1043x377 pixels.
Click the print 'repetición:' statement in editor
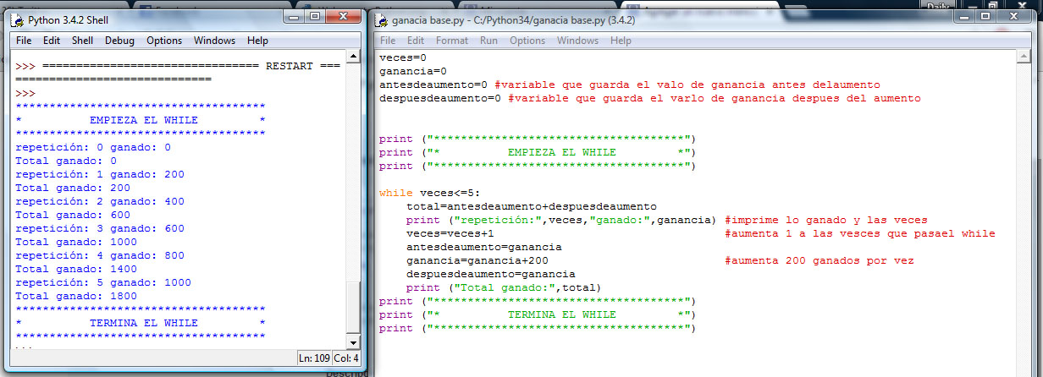click(562, 220)
